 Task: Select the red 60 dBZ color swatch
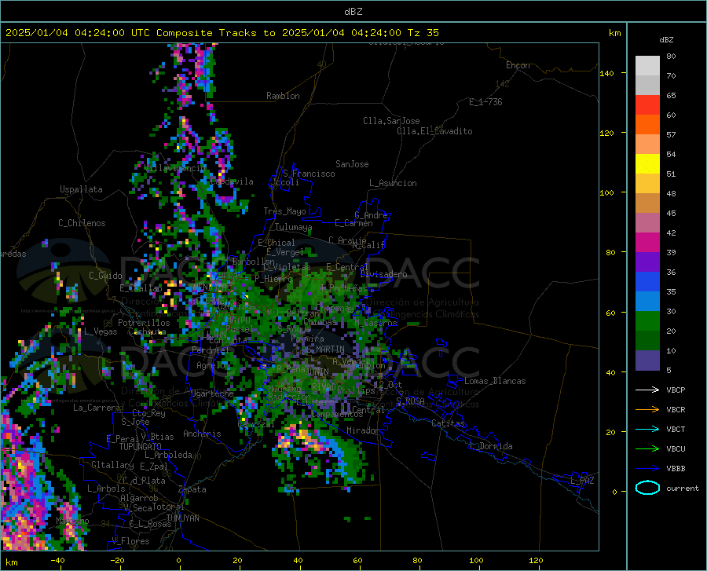coord(647,105)
